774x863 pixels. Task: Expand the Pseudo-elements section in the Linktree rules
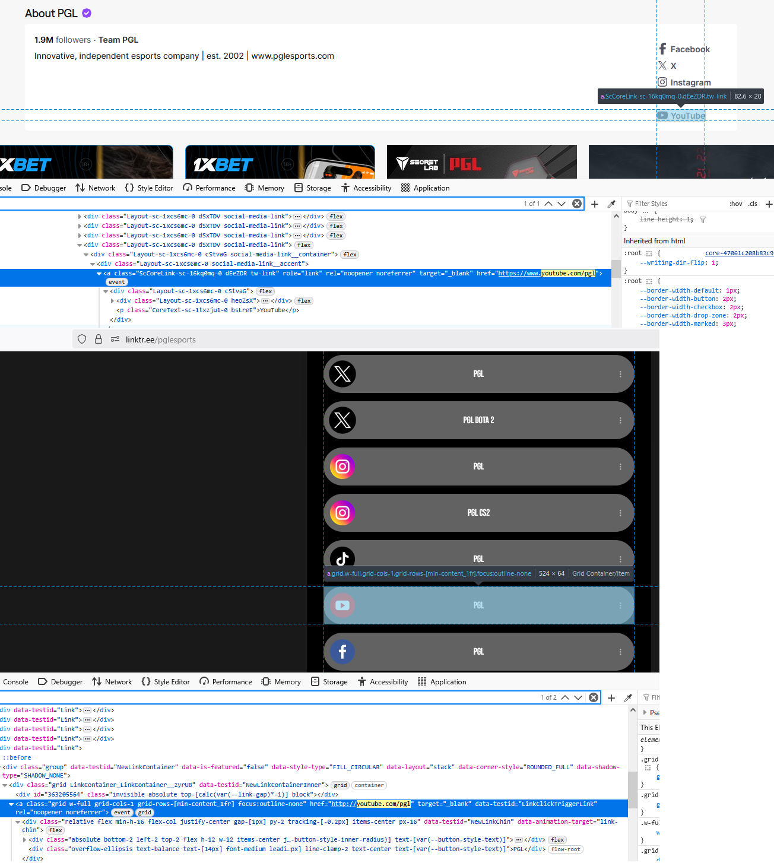[x=645, y=712]
